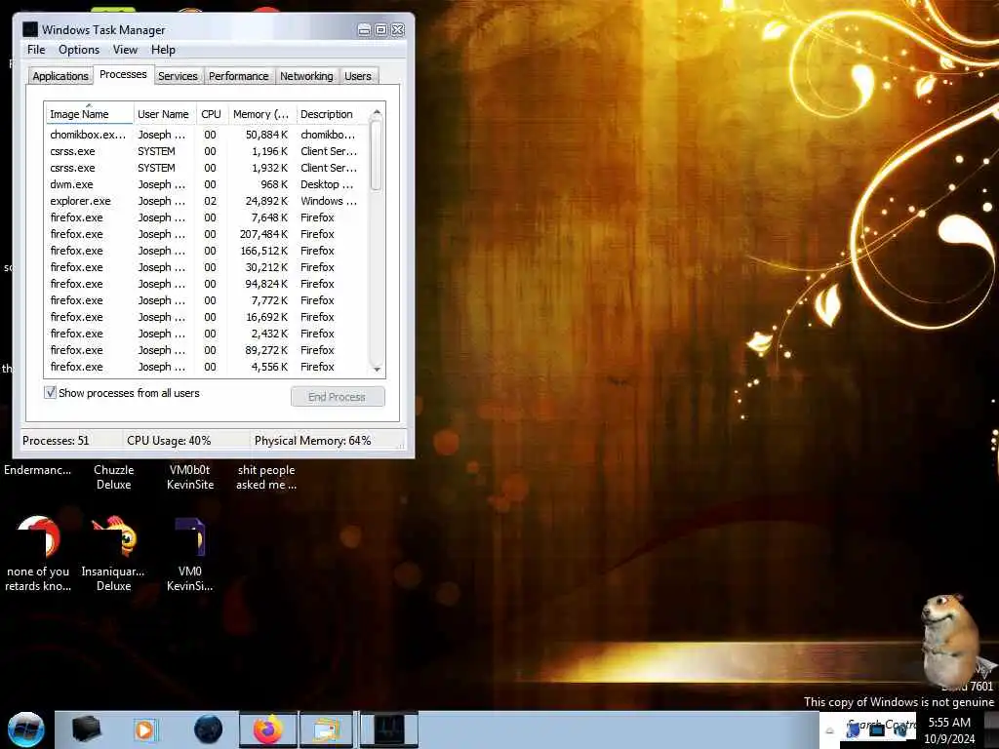Sort by the Description column header
The height and width of the screenshot is (749, 999).
pyautogui.click(x=332, y=114)
